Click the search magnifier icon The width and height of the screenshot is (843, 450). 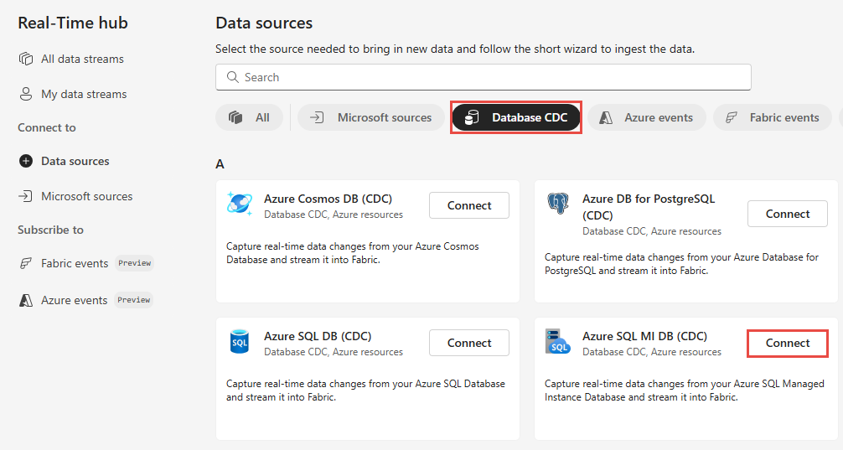point(232,77)
